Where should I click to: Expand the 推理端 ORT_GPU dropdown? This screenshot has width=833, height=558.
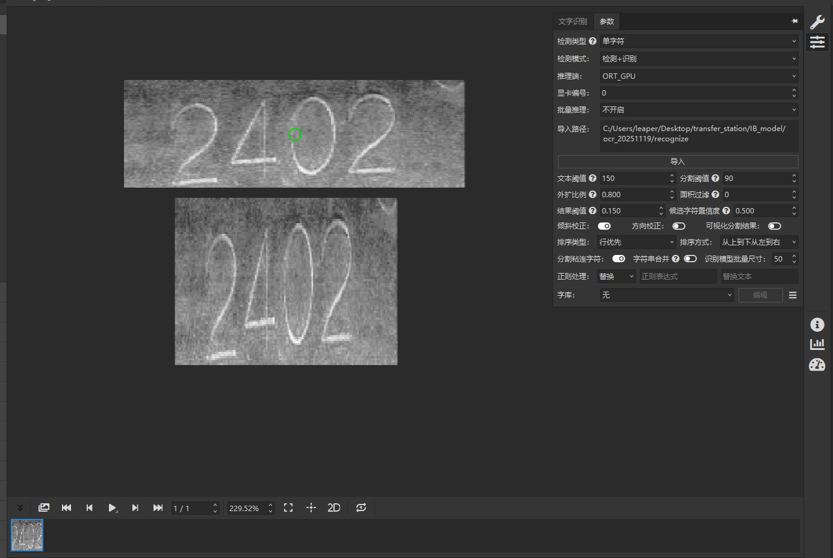pos(699,76)
